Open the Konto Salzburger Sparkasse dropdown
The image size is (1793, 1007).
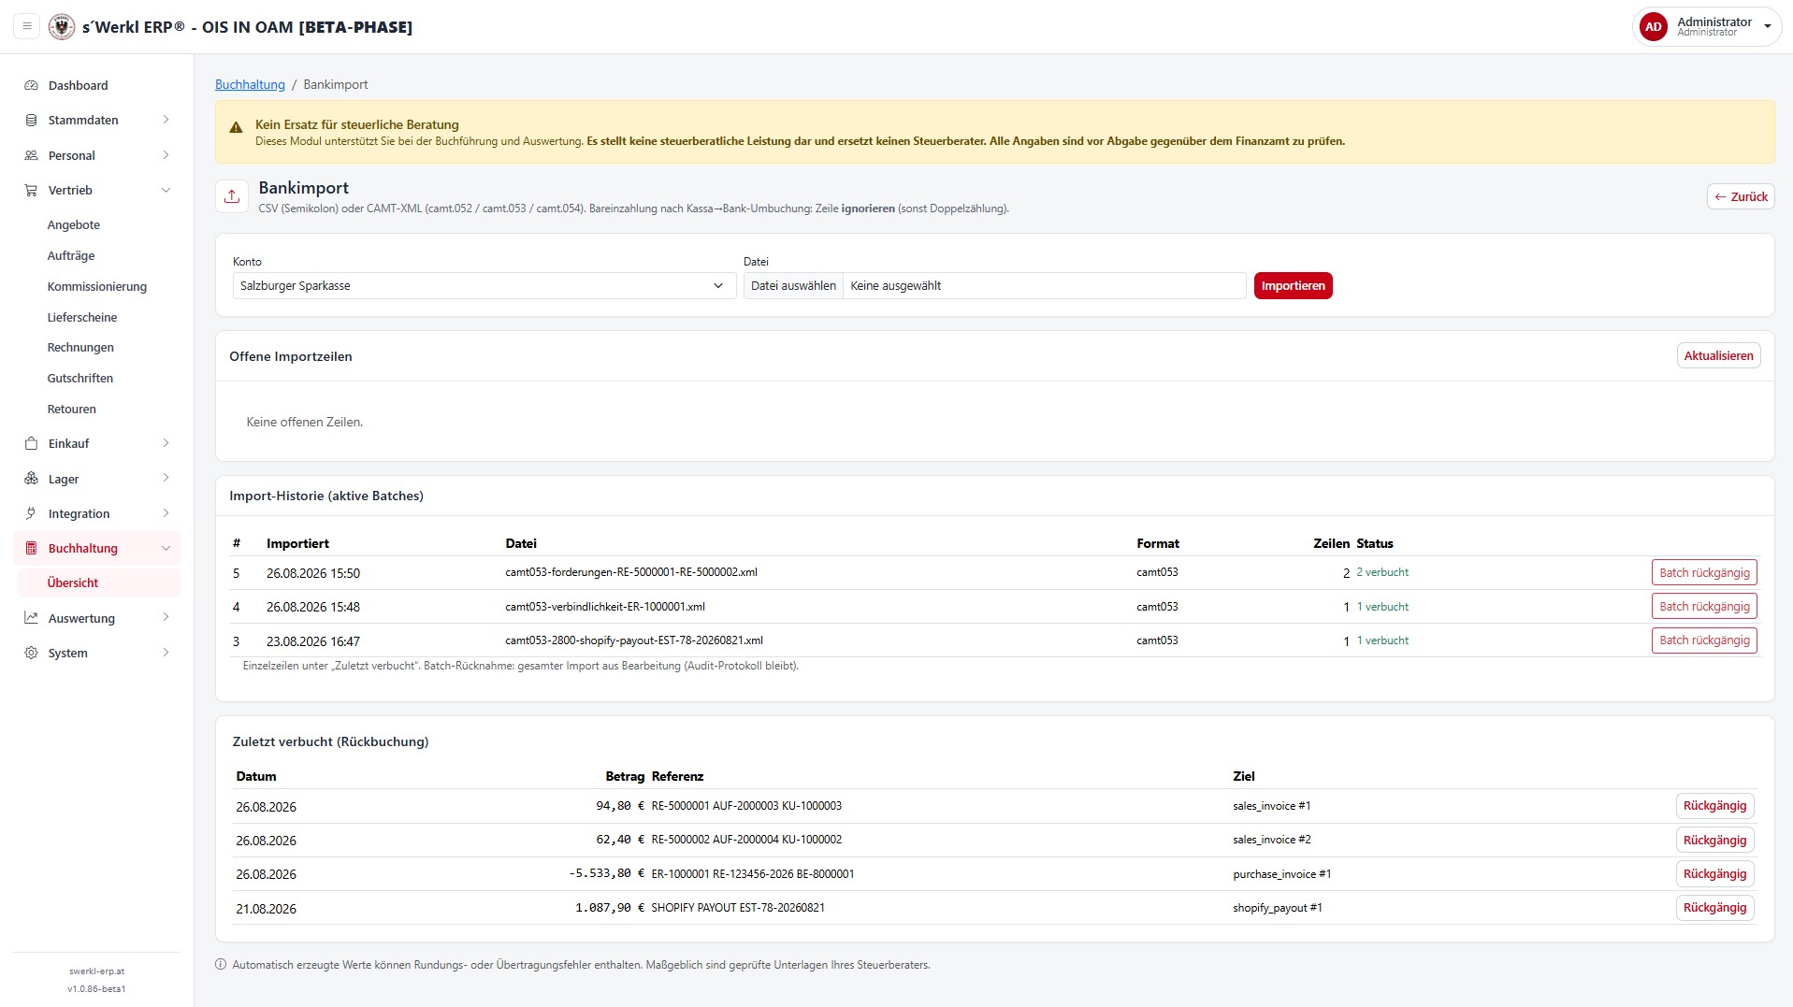(484, 285)
